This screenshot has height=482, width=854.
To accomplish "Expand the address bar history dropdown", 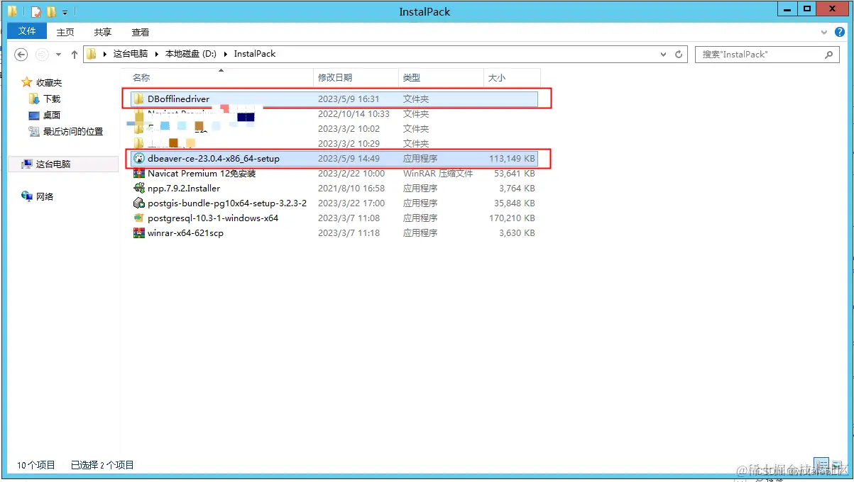I will click(663, 54).
